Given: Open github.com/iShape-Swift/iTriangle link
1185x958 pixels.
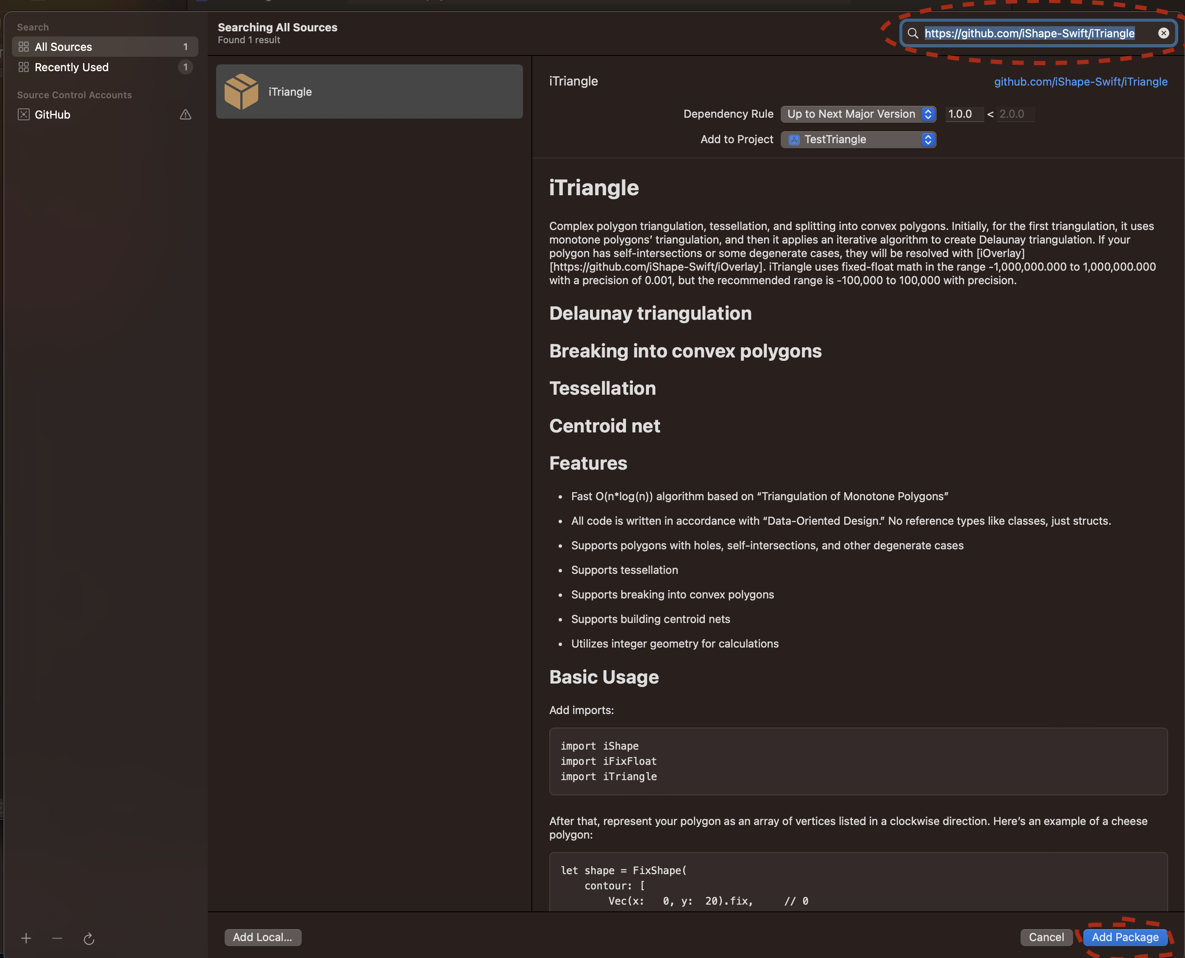Looking at the screenshot, I should [1080, 82].
